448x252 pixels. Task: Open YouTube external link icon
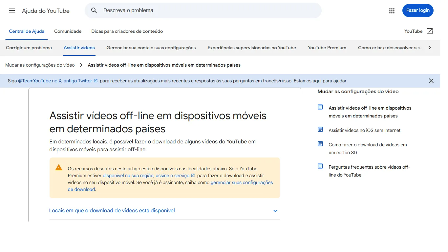point(430,31)
